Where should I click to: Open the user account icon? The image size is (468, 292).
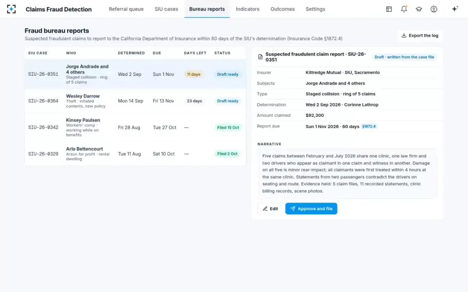tap(434, 9)
